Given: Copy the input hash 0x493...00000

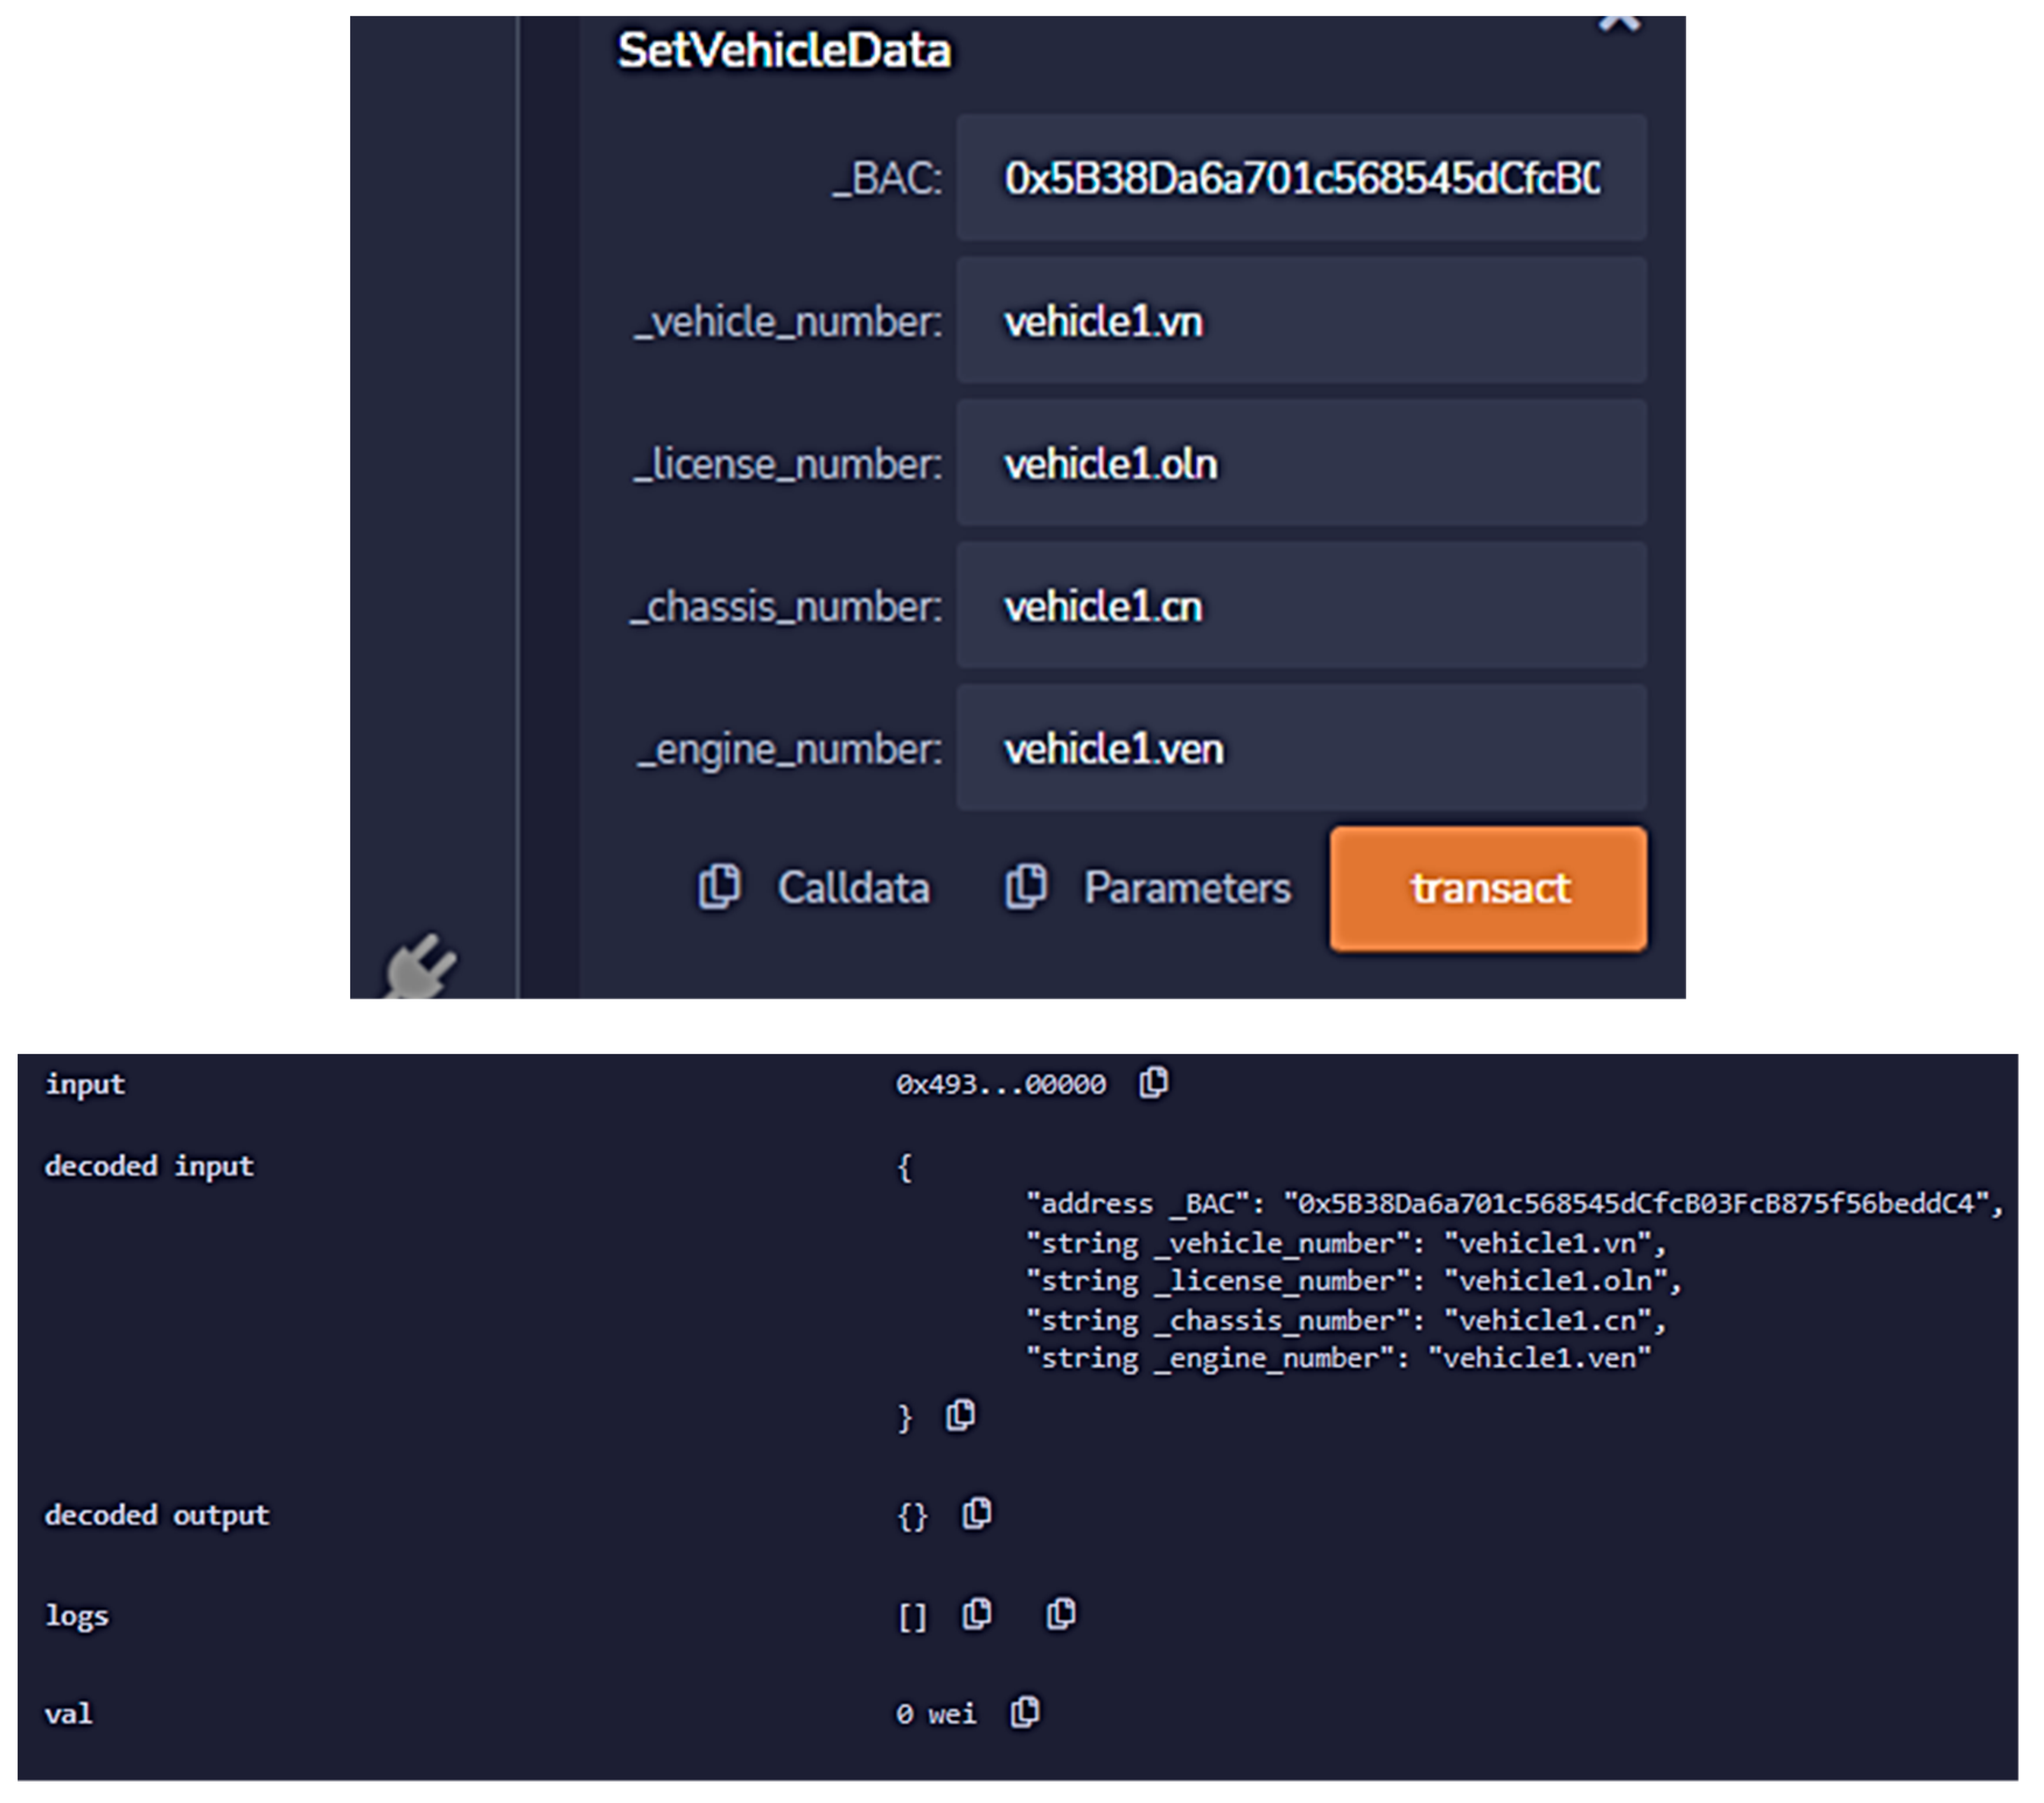Looking at the screenshot, I should pos(1153,1082).
